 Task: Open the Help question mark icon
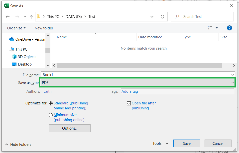[230, 28]
